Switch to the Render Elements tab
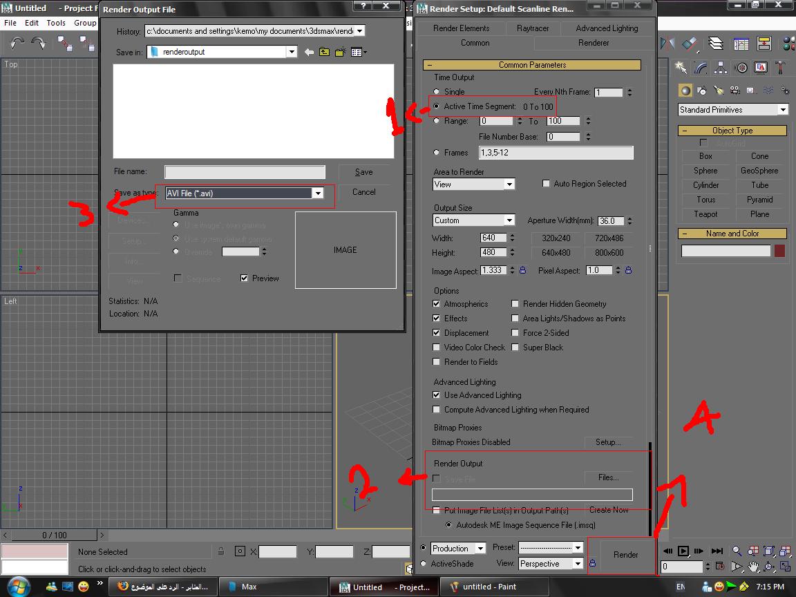This screenshot has width=796, height=597. 461,28
